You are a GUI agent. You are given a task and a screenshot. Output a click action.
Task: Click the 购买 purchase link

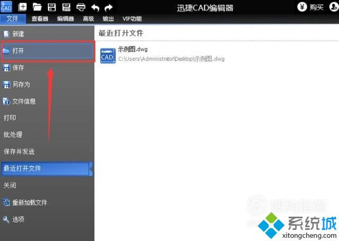pyautogui.click(x=317, y=7)
